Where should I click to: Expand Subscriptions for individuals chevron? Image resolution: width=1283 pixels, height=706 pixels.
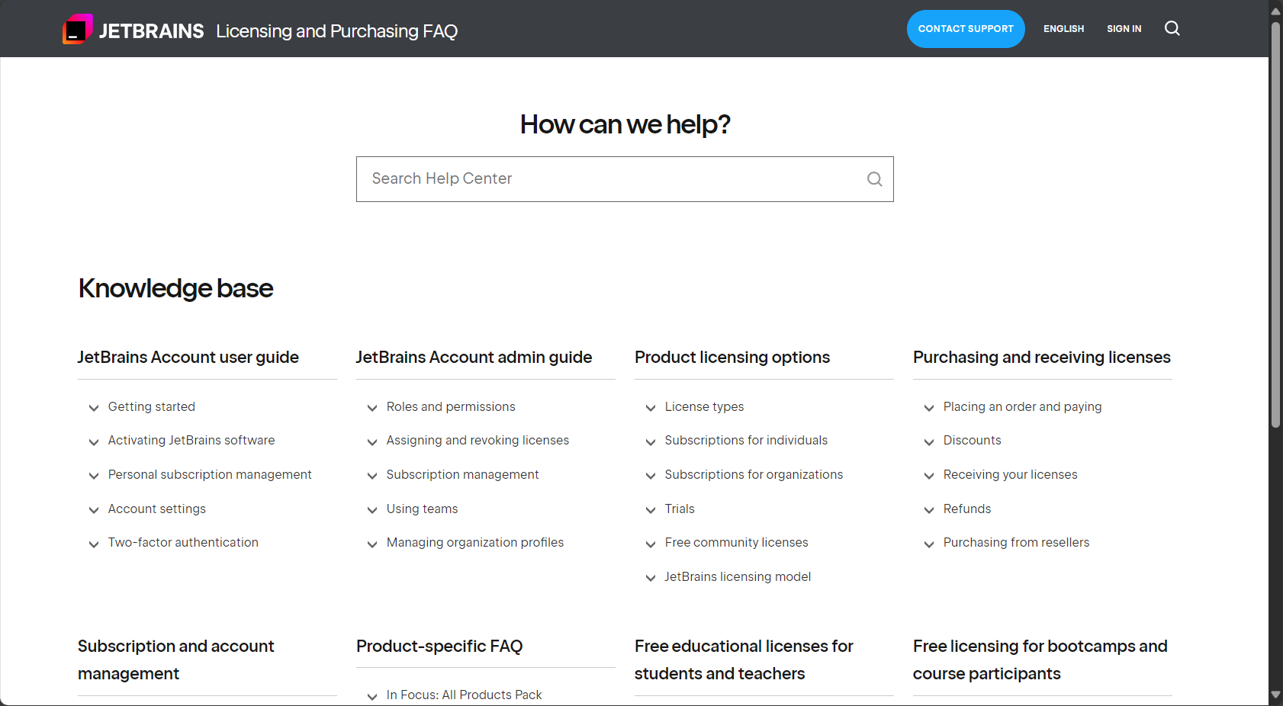tap(651, 442)
